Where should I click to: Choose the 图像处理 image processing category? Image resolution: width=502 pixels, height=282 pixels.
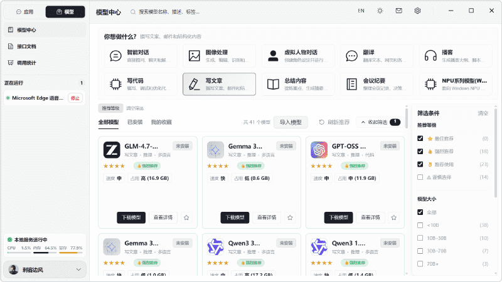pyautogui.click(x=219, y=56)
